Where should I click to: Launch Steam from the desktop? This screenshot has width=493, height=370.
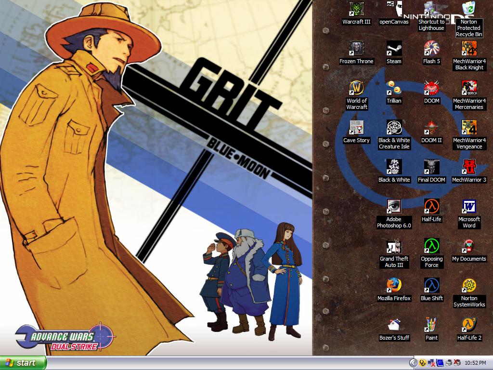pos(394,49)
